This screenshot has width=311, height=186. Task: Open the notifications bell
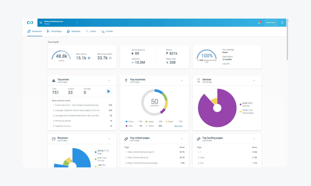pos(259,23)
